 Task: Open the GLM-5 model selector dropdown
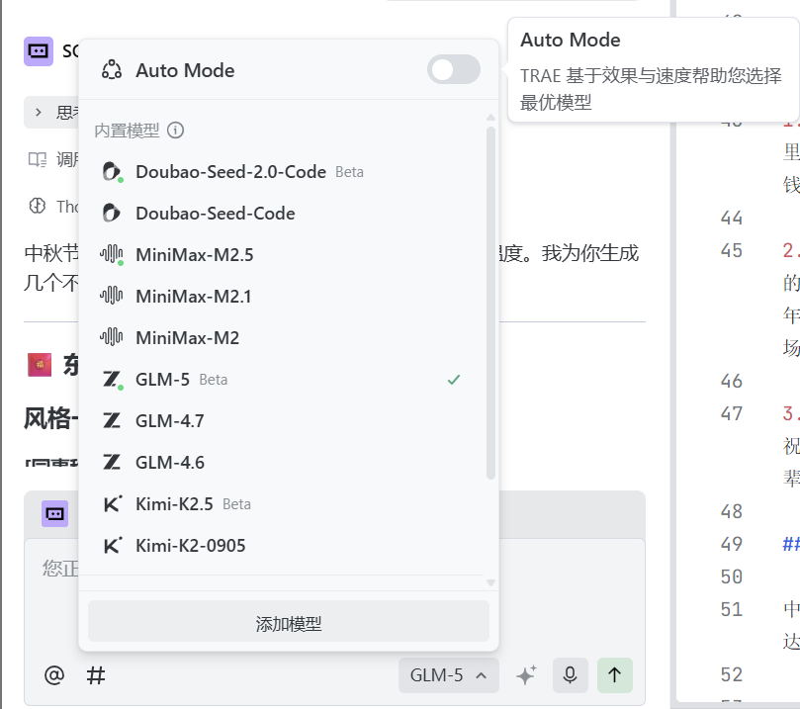449,675
